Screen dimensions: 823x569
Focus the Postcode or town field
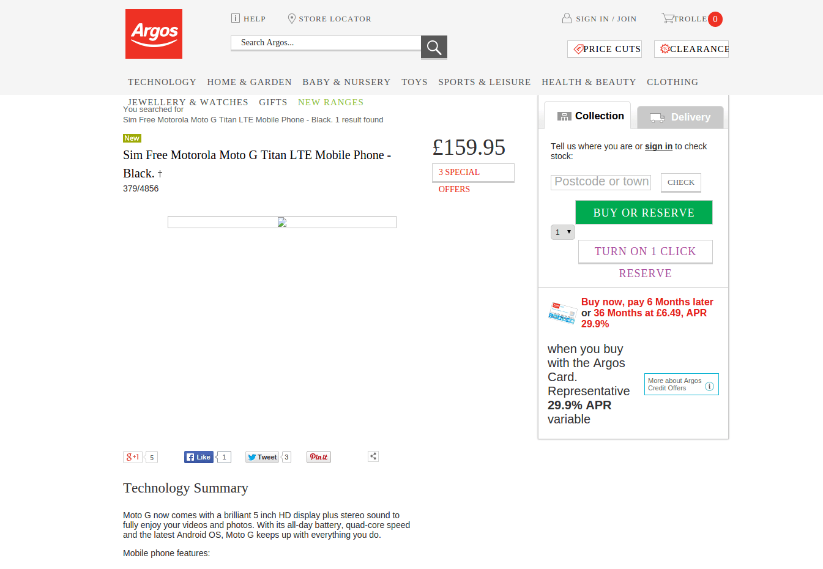click(x=601, y=182)
